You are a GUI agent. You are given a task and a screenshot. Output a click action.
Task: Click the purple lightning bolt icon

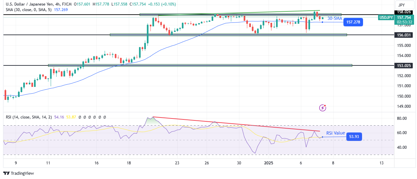323,107
